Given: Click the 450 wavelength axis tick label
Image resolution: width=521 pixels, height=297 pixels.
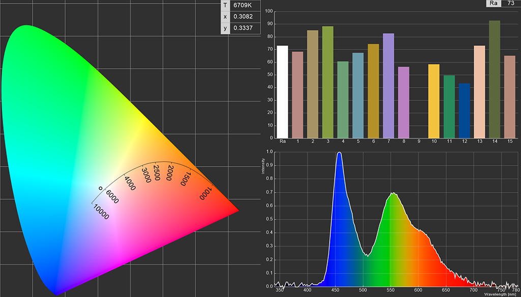Looking at the screenshot, I should [x=335, y=290].
